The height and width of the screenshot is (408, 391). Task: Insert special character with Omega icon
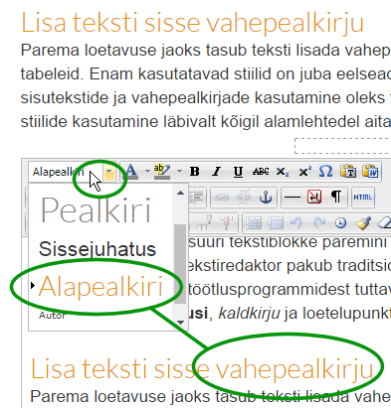coord(325,172)
